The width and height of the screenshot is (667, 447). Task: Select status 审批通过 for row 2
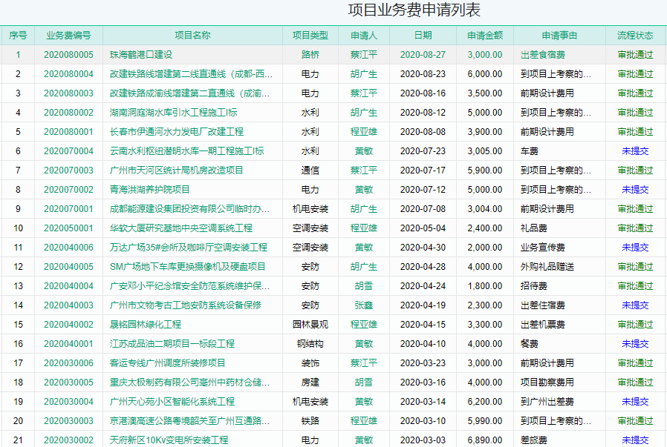tap(635, 74)
